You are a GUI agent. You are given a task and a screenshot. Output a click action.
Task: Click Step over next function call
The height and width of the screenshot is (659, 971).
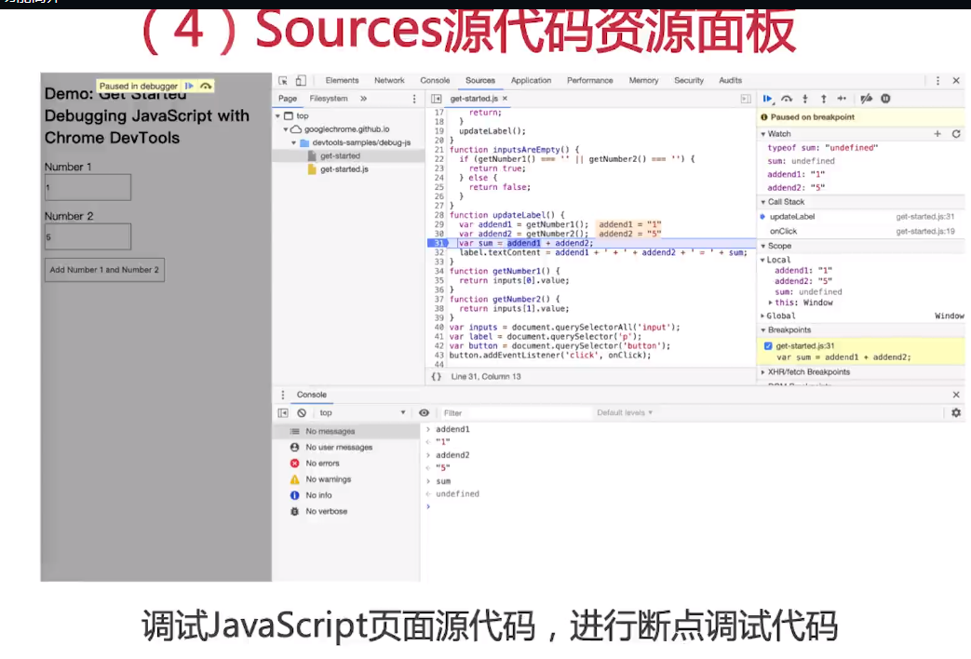[x=787, y=99]
